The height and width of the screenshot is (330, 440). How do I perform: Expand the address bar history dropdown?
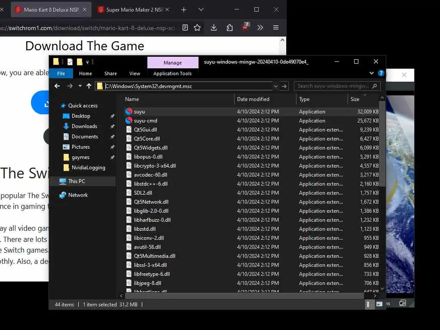tap(275, 86)
